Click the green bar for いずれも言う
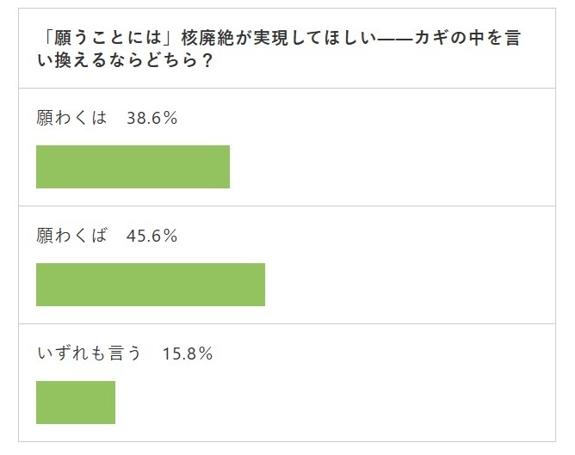The image size is (575, 455). click(76, 403)
